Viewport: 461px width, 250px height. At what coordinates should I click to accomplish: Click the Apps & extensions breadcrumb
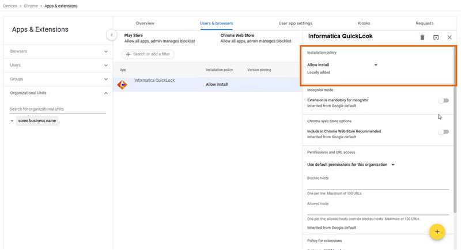pos(61,6)
